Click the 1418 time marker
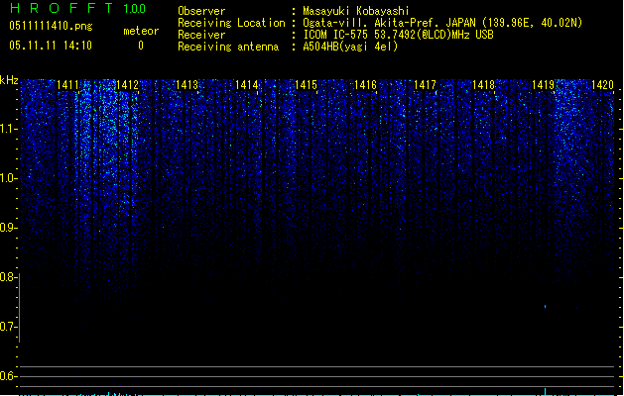This screenshot has width=624, height=396. [484, 85]
